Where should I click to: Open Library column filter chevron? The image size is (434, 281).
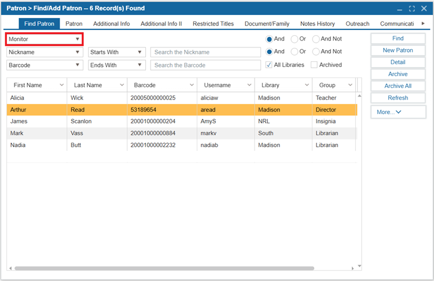point(307,85)
